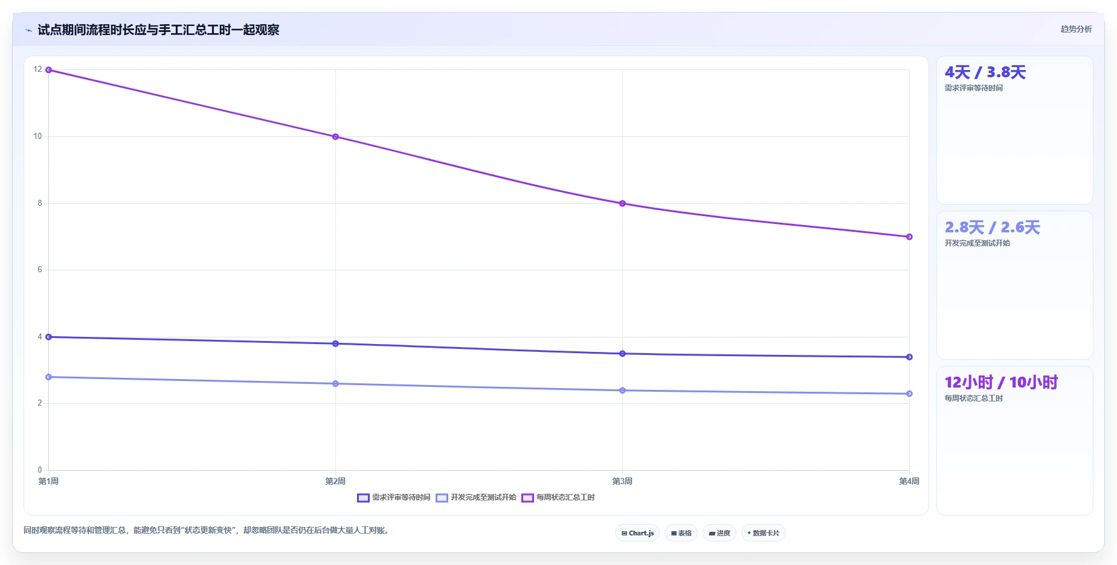
Task: Click the 数据卡片 chip
Action: [x=764, y=533]
